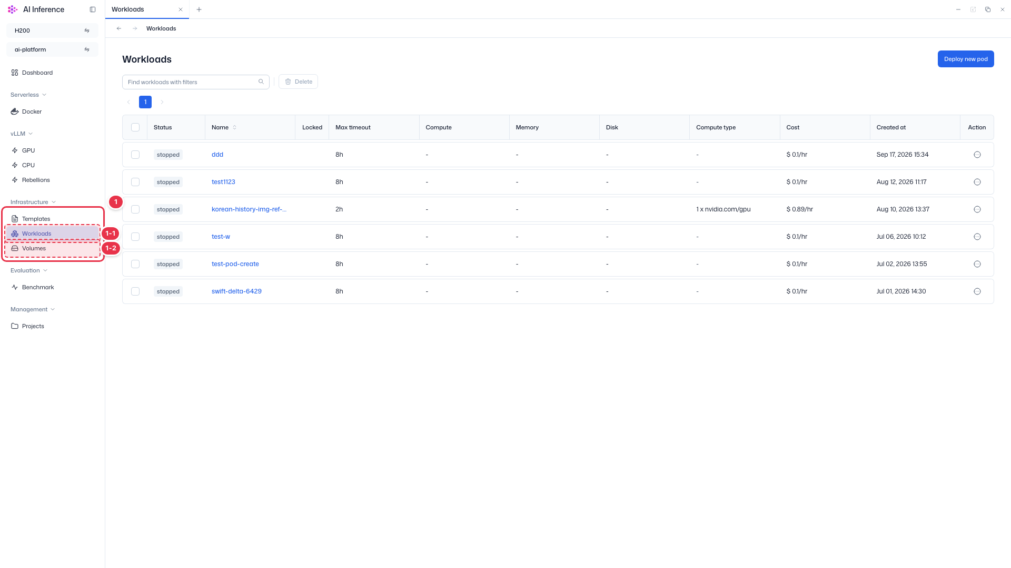Collapse the Serverless section

28,95
